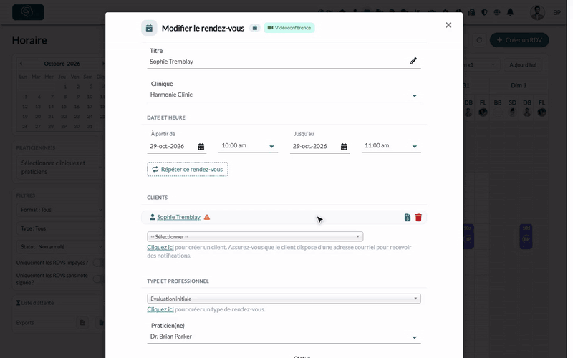Click the Octobre 2026 month header
Viewport: 573px width, 358px height.
[x=62, y=64]
